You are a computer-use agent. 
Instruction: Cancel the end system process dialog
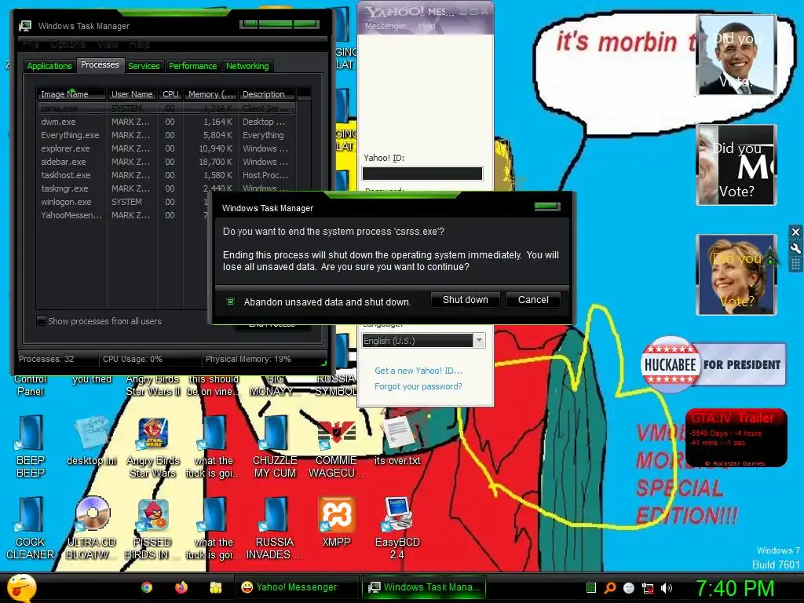[533, 300]
